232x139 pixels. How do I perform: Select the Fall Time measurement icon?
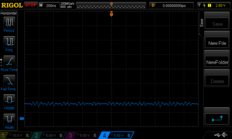coord(9,81)
